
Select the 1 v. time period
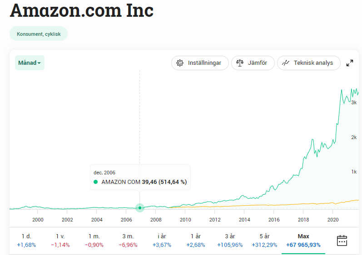coord(60,241)
